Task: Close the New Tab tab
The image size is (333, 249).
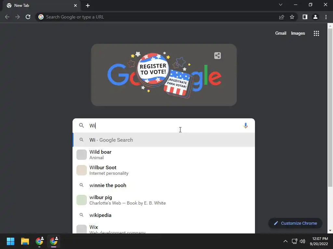Action: [x=75, y=6]
